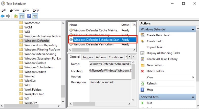Toggle the Show/Hide Action Pane icon
The image size is (199, 109).
pyautogui.click(x=35, y=16)
